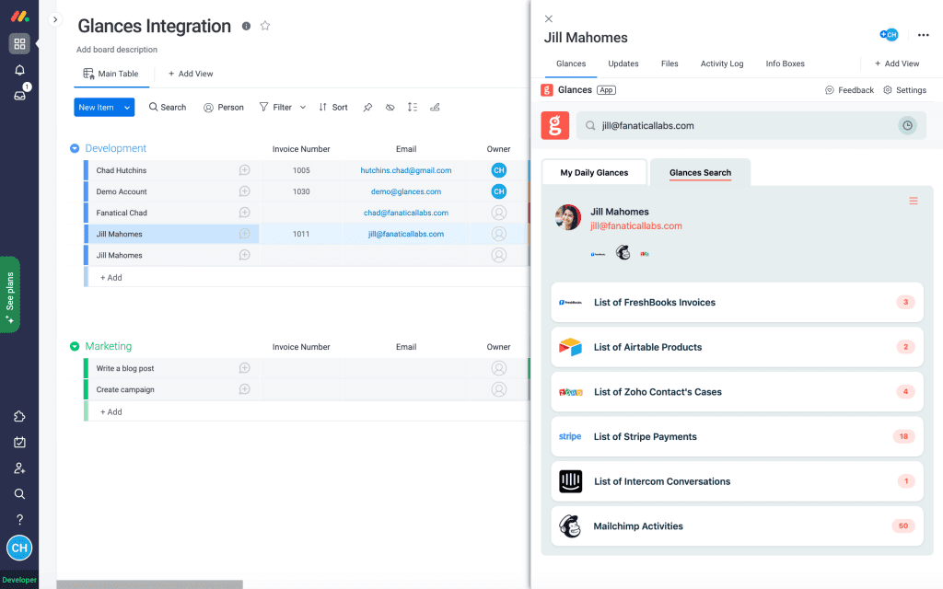Select the Main Table tab
This screenshot has height=589, width=943.
coord(111,74)
